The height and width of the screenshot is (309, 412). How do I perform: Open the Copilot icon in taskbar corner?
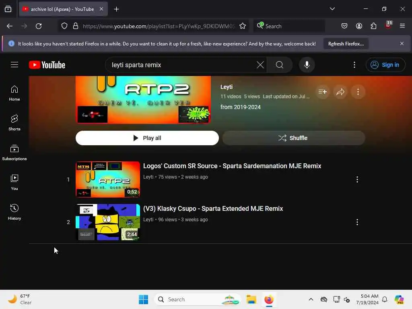pos(399,299)
